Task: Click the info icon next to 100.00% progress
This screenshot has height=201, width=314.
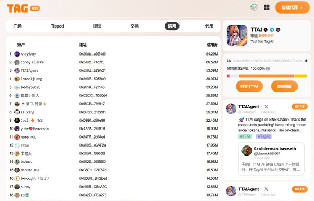Action: [268, 69]
